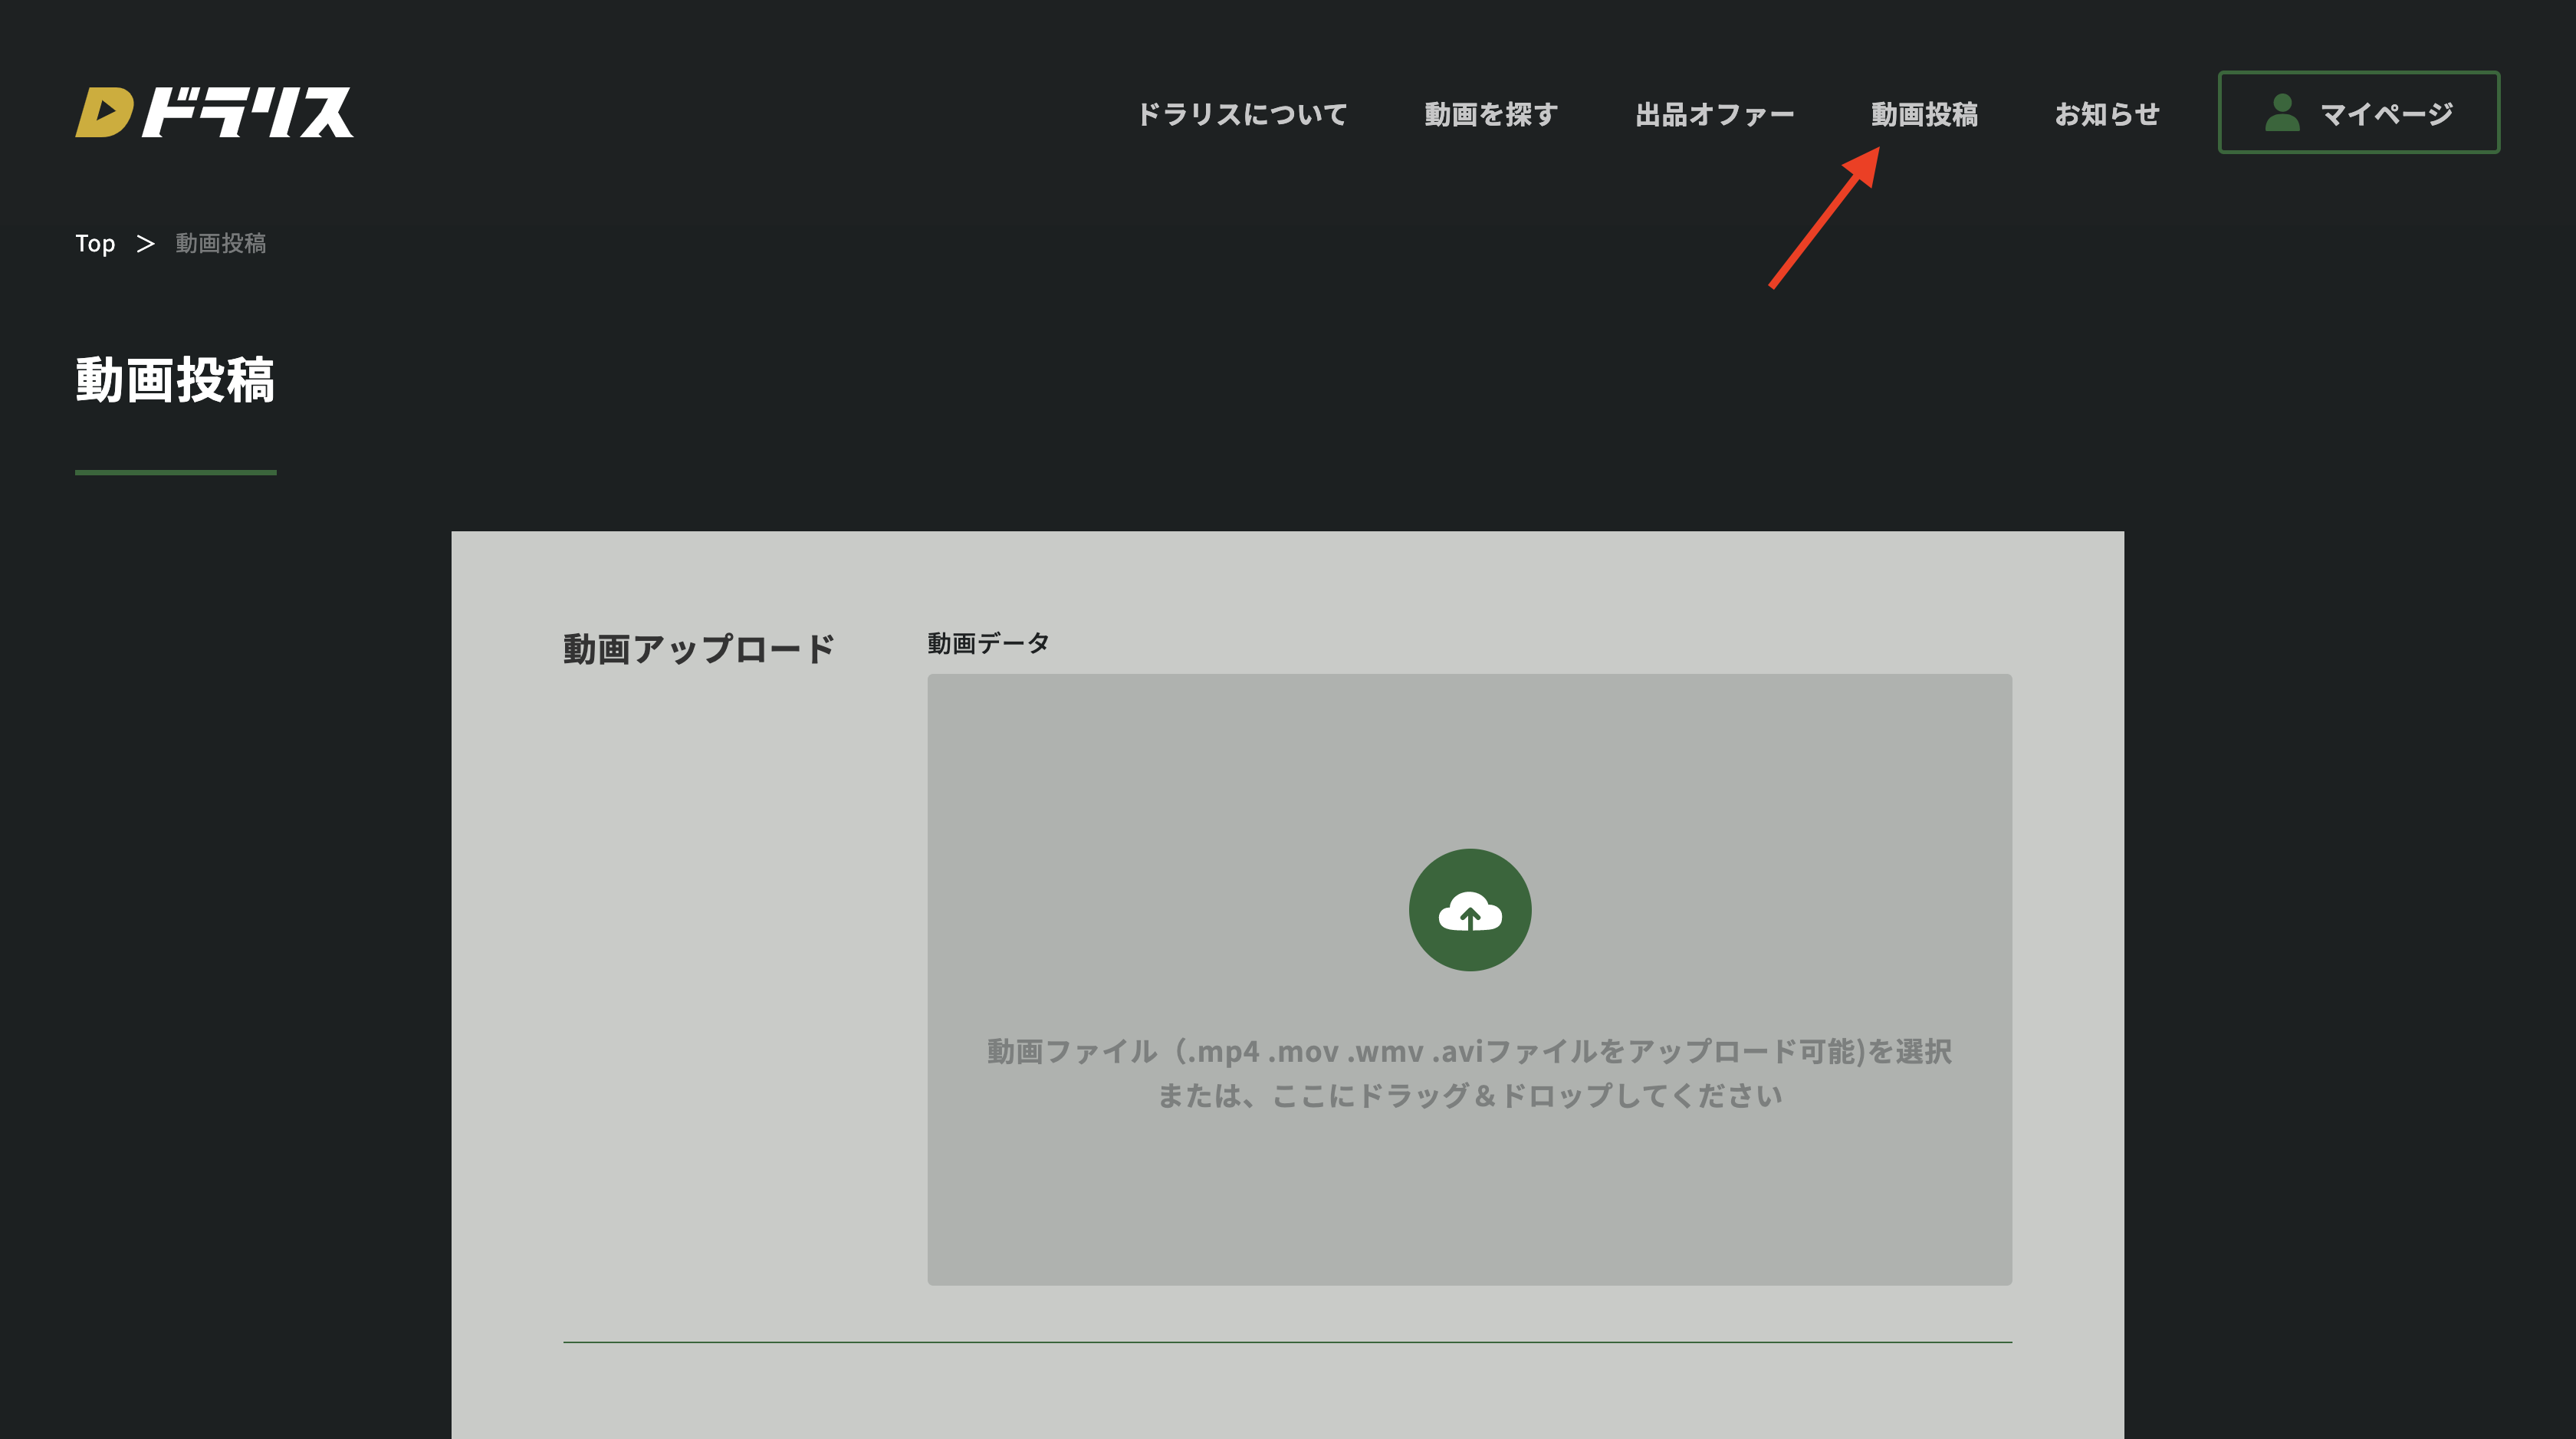Click the red arrow annotation
The height and width of the screenshot is (1439, 2576).
tap(1824, 218)
